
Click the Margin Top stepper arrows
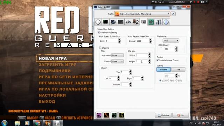coord(130,72)
